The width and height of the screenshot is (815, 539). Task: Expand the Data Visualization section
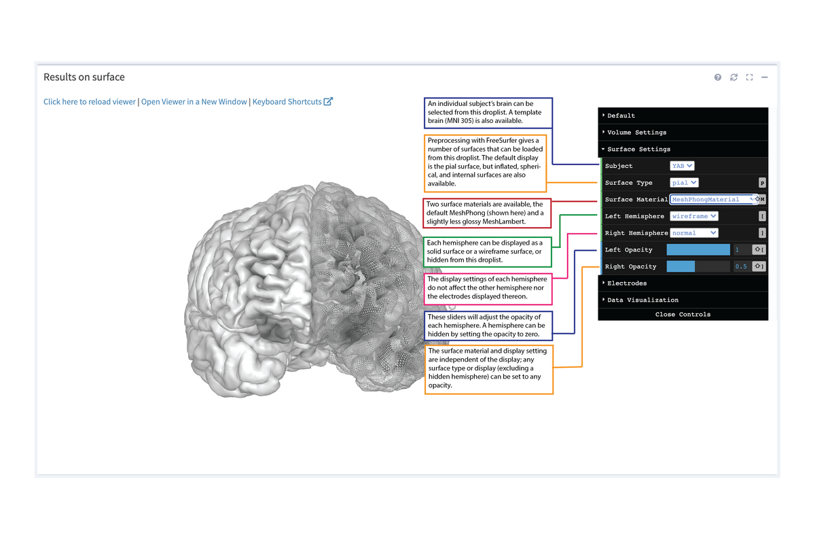pyautogui.click(x=641, y=300)
